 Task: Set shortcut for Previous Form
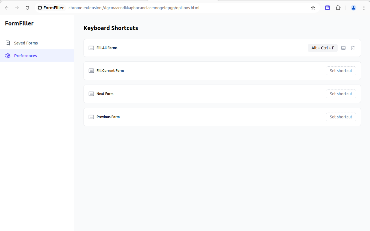pos(341,117)
